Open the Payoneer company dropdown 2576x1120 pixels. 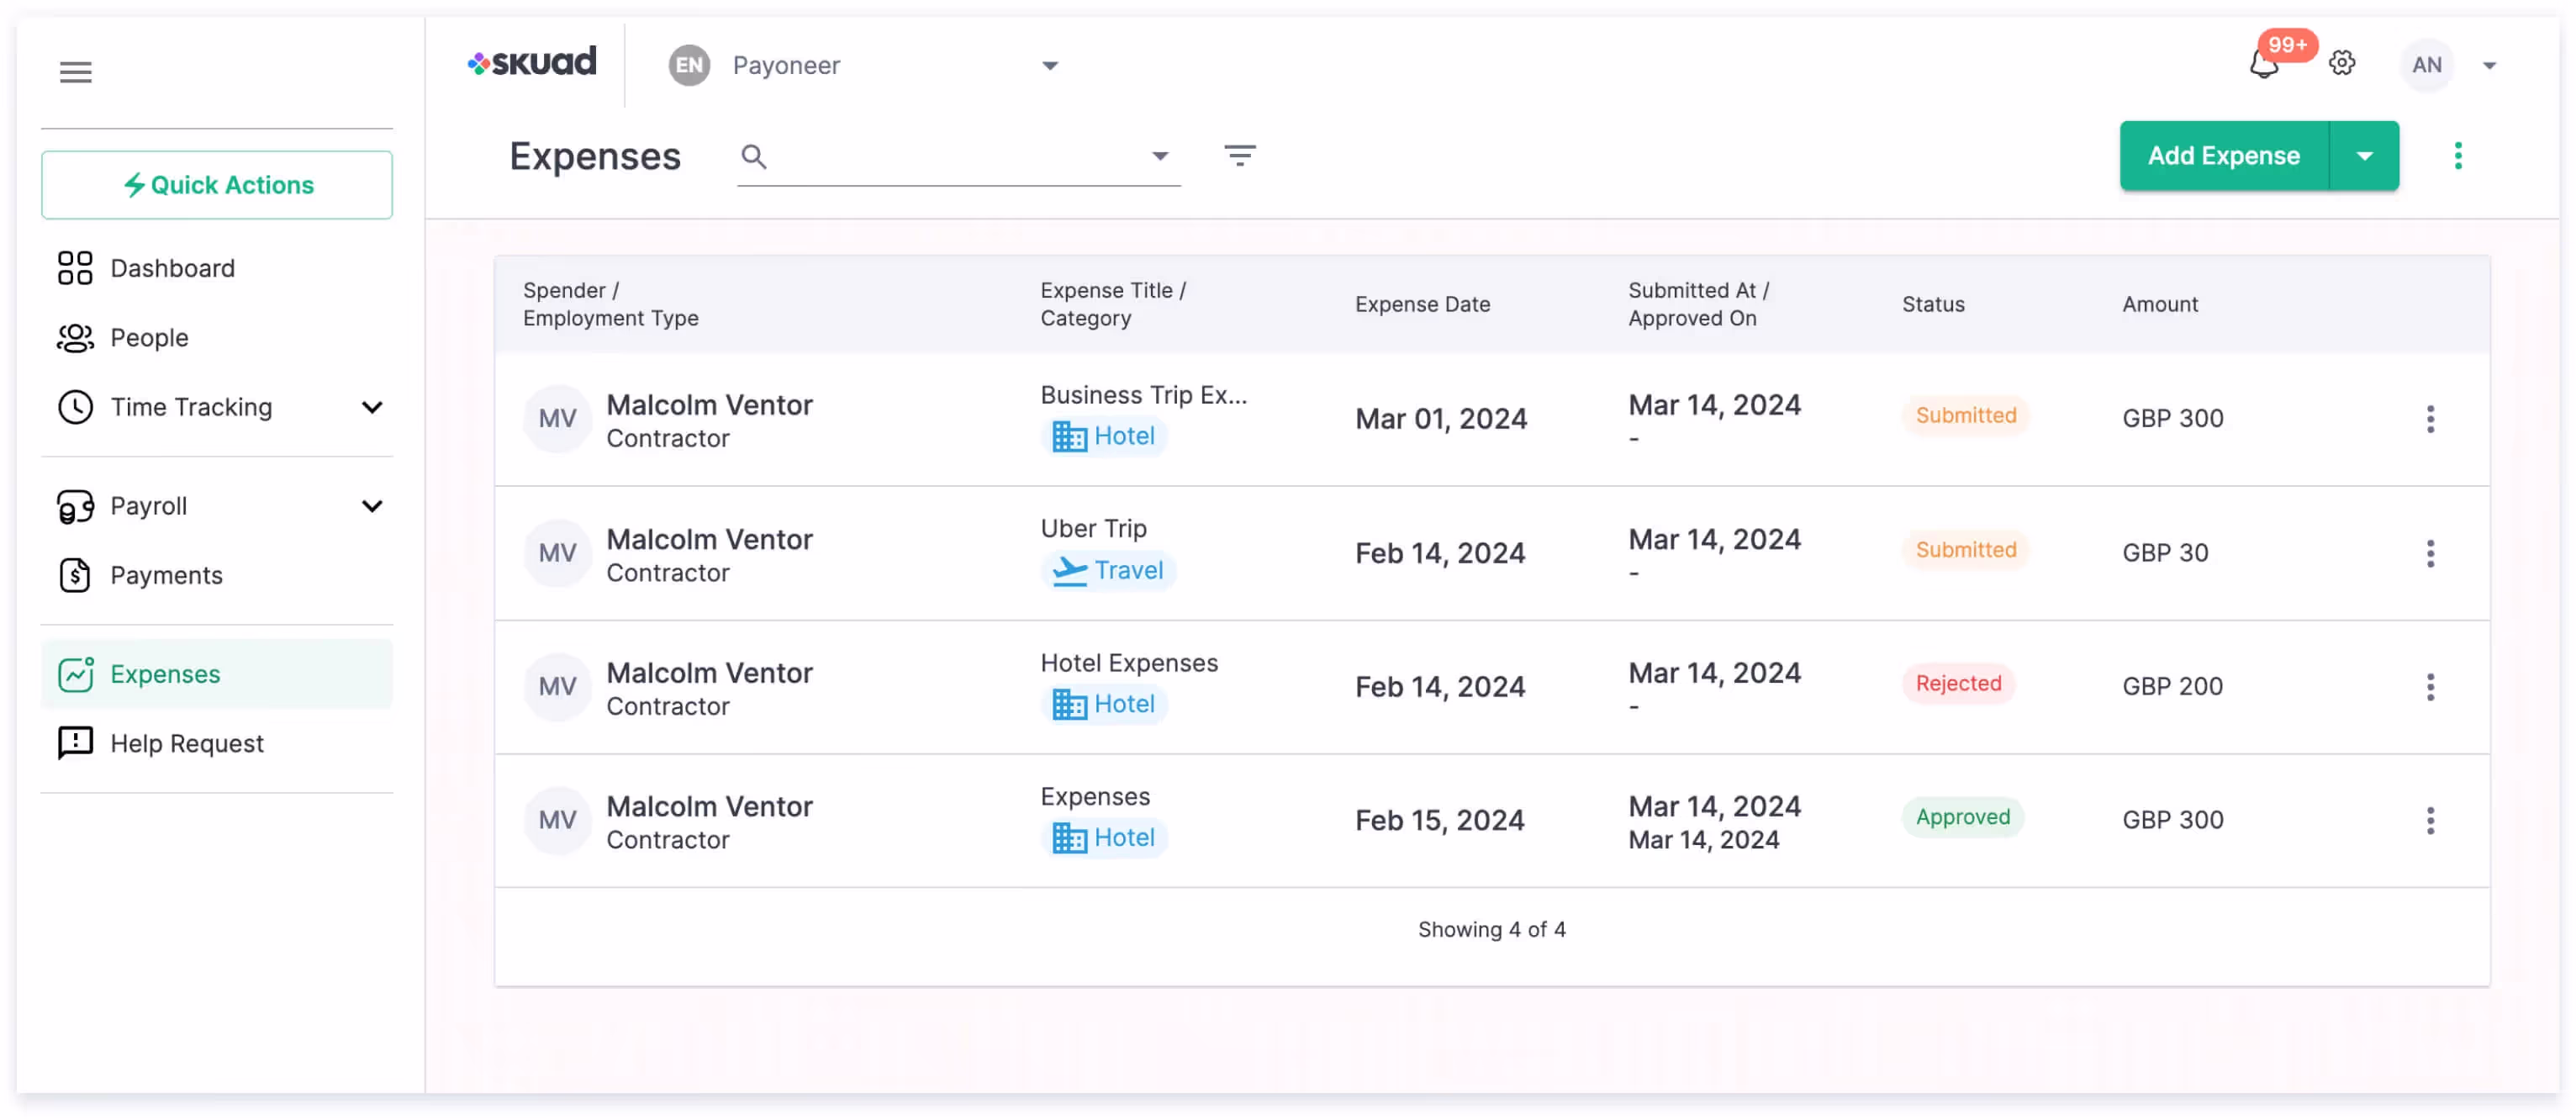pyautogui.click(x=1049, y=66)
